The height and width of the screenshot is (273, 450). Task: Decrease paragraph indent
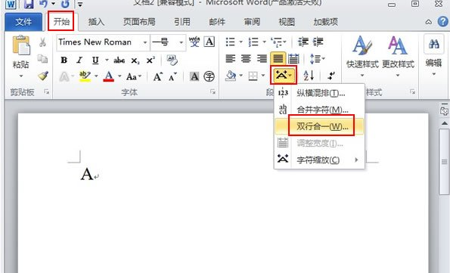pyautogui.click(x=303, y=42)
